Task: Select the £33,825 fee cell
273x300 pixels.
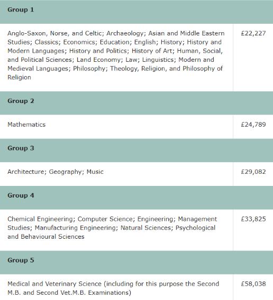Action: (x=253, y=230)
